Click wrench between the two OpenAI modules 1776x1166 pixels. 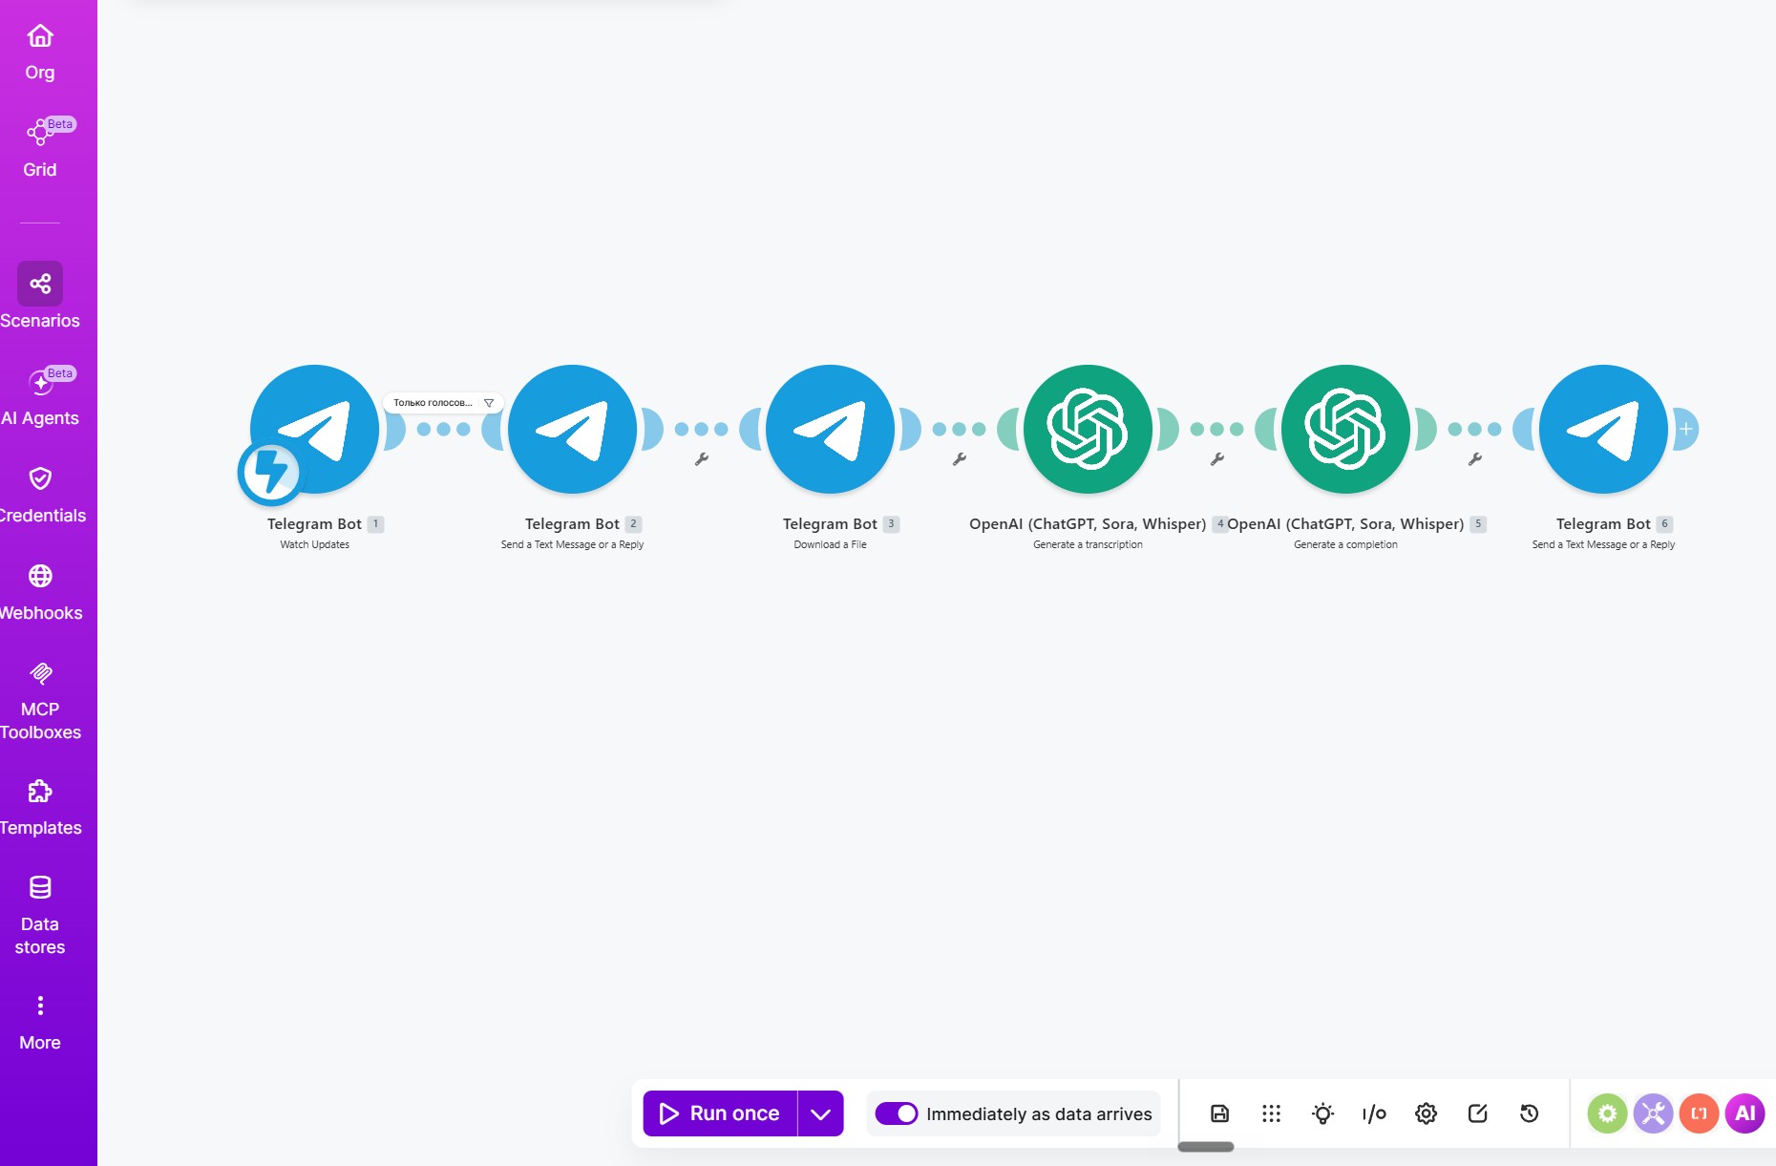coord(1217,459)
